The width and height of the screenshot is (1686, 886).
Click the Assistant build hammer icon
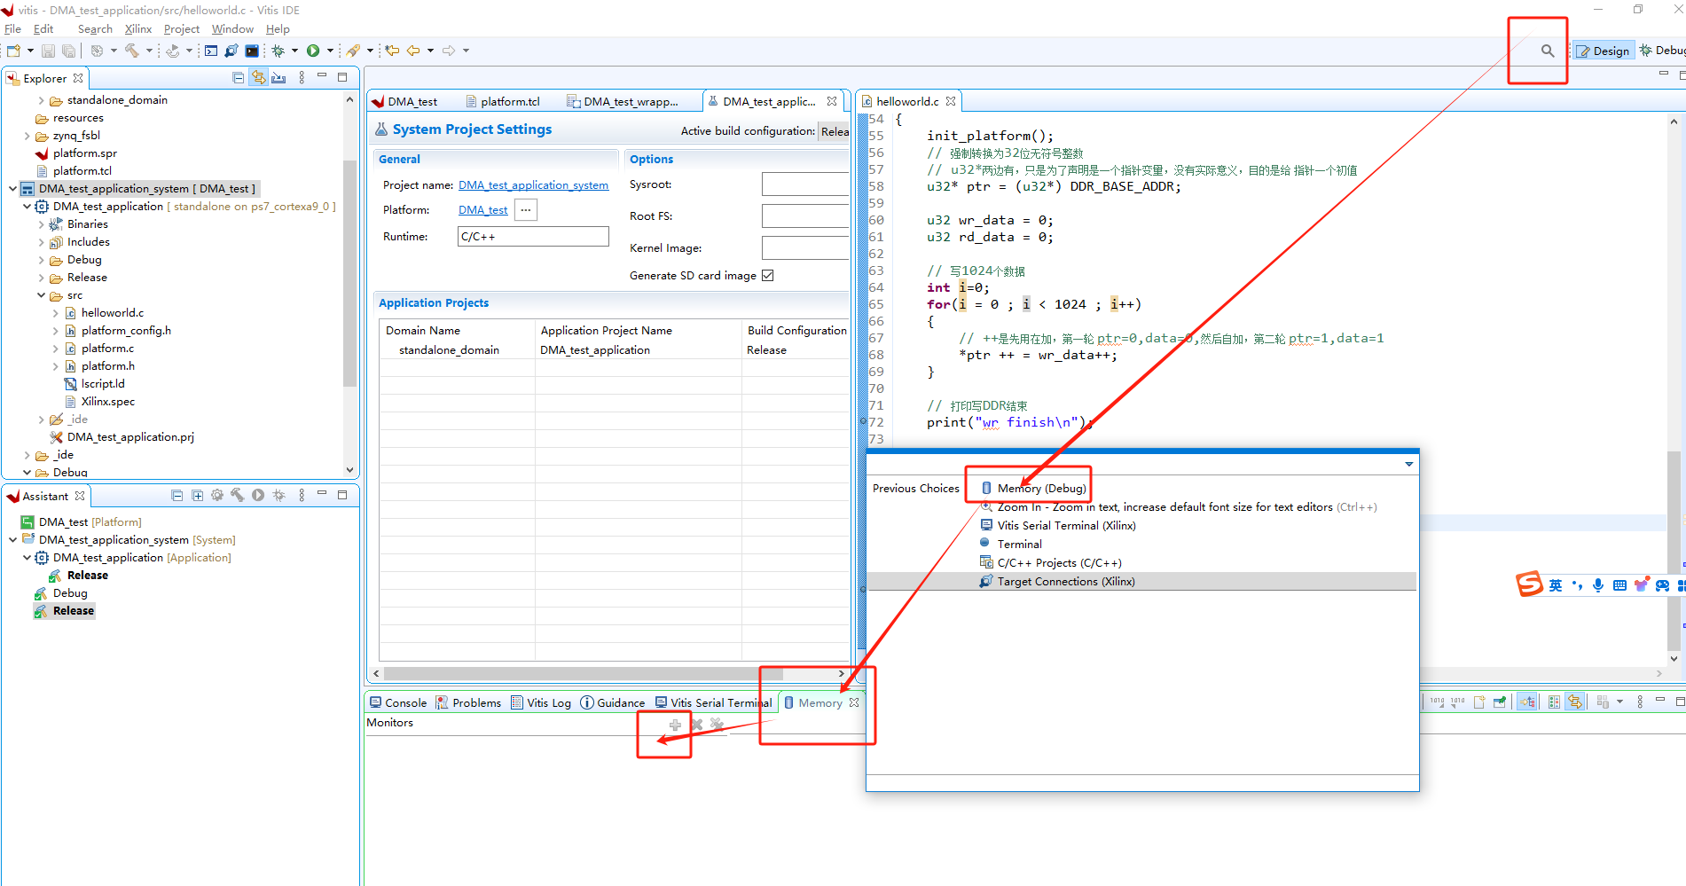point(238,495)
